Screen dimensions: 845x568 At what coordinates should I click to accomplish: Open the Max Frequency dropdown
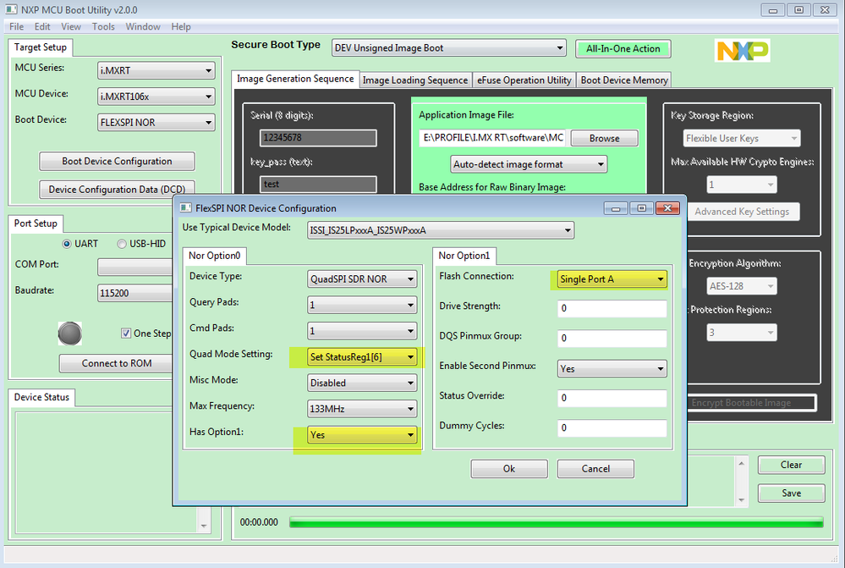[x=362, y=409]
